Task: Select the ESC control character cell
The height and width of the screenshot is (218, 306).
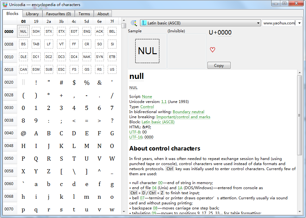Action: click(61, 69)
